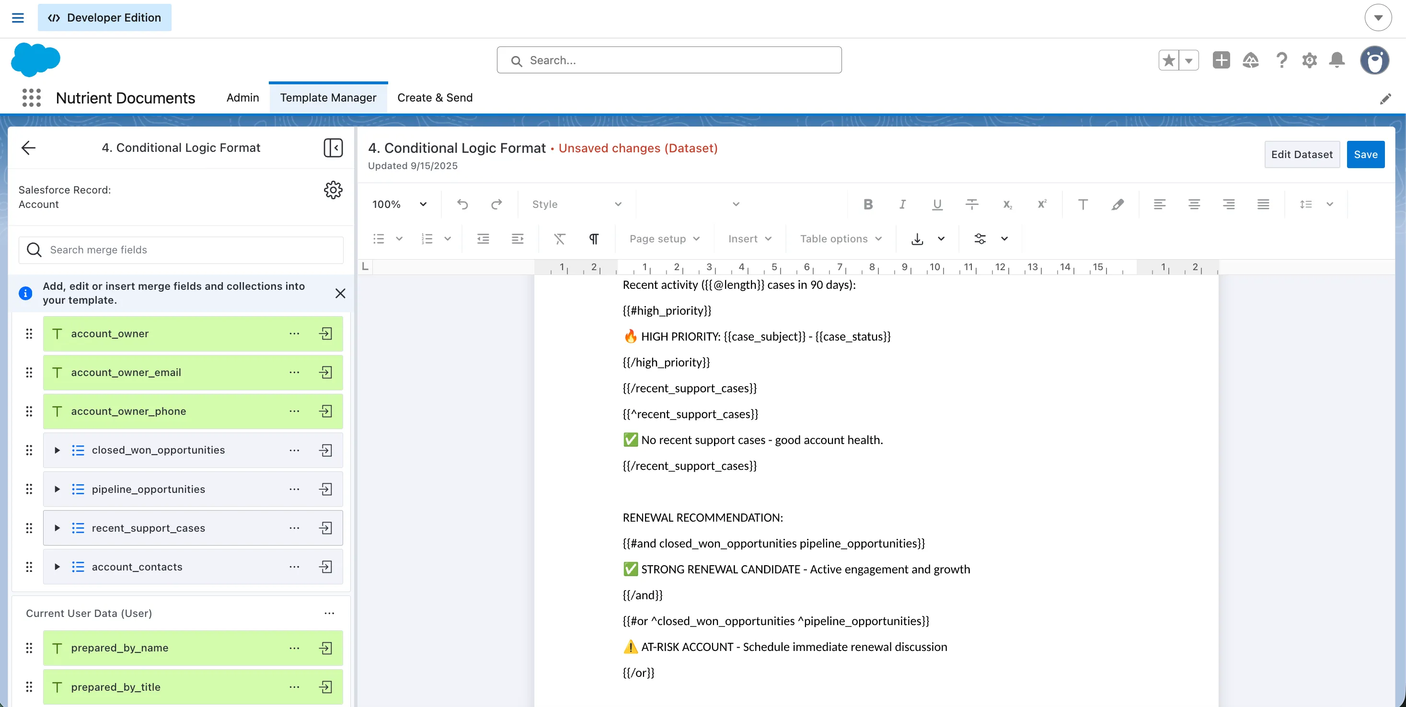Open the Create & Send tab

435,98
